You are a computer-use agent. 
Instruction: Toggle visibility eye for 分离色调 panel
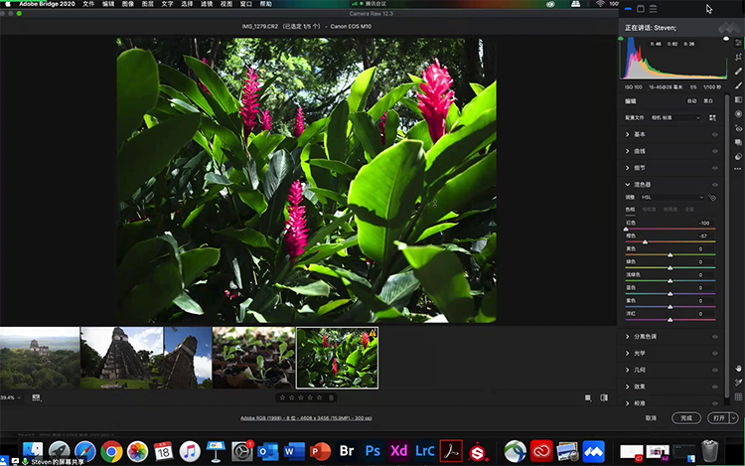[714, 337]
